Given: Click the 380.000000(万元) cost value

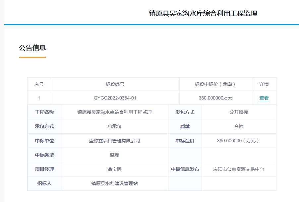Looking at the screenshot, I should [x=238, y=141].
